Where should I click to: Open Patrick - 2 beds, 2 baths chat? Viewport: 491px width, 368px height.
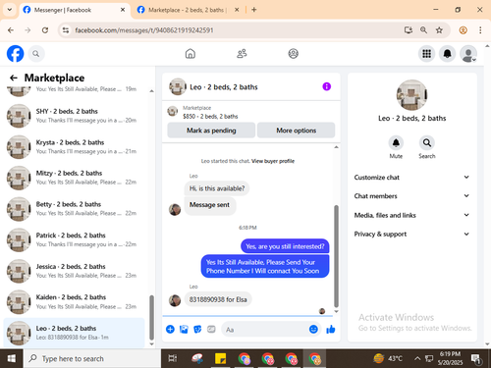pyautogui.click(x=75, y=239)
